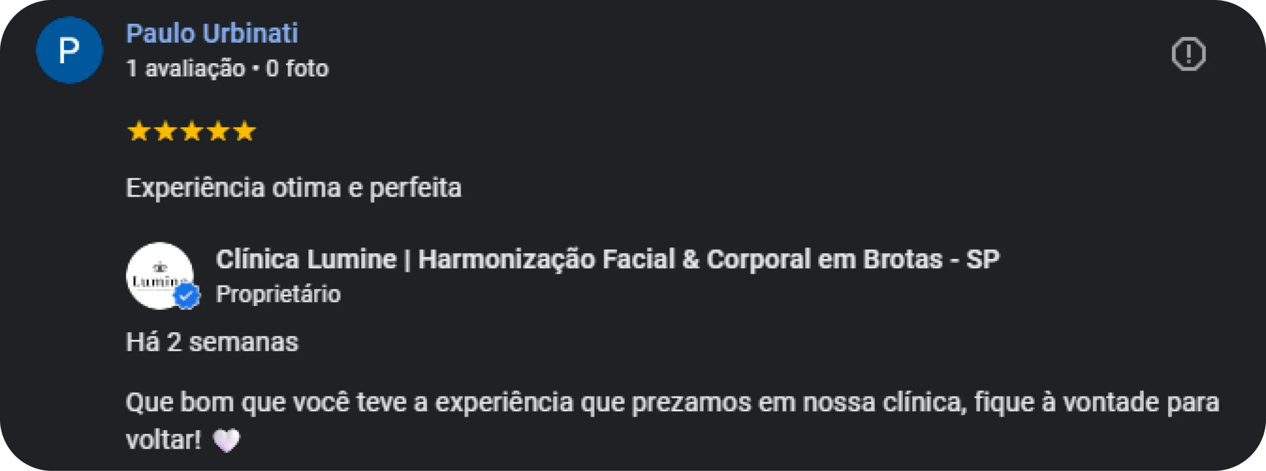
Task: Click the review text "Experiência otima e perfeita"
Action: click(x=294, y=188)
